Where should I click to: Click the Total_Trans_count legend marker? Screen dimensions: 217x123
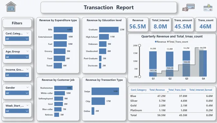coord(168,42)
